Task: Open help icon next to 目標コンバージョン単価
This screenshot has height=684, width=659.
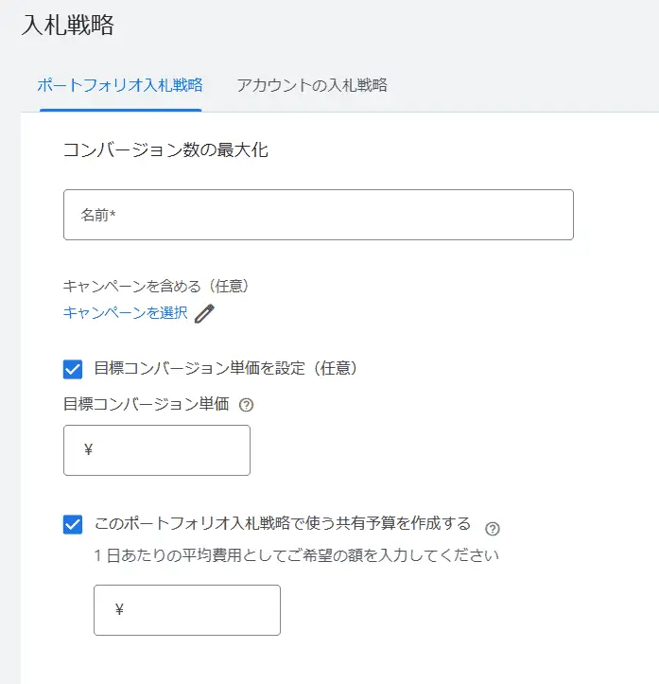Action: 246,405
